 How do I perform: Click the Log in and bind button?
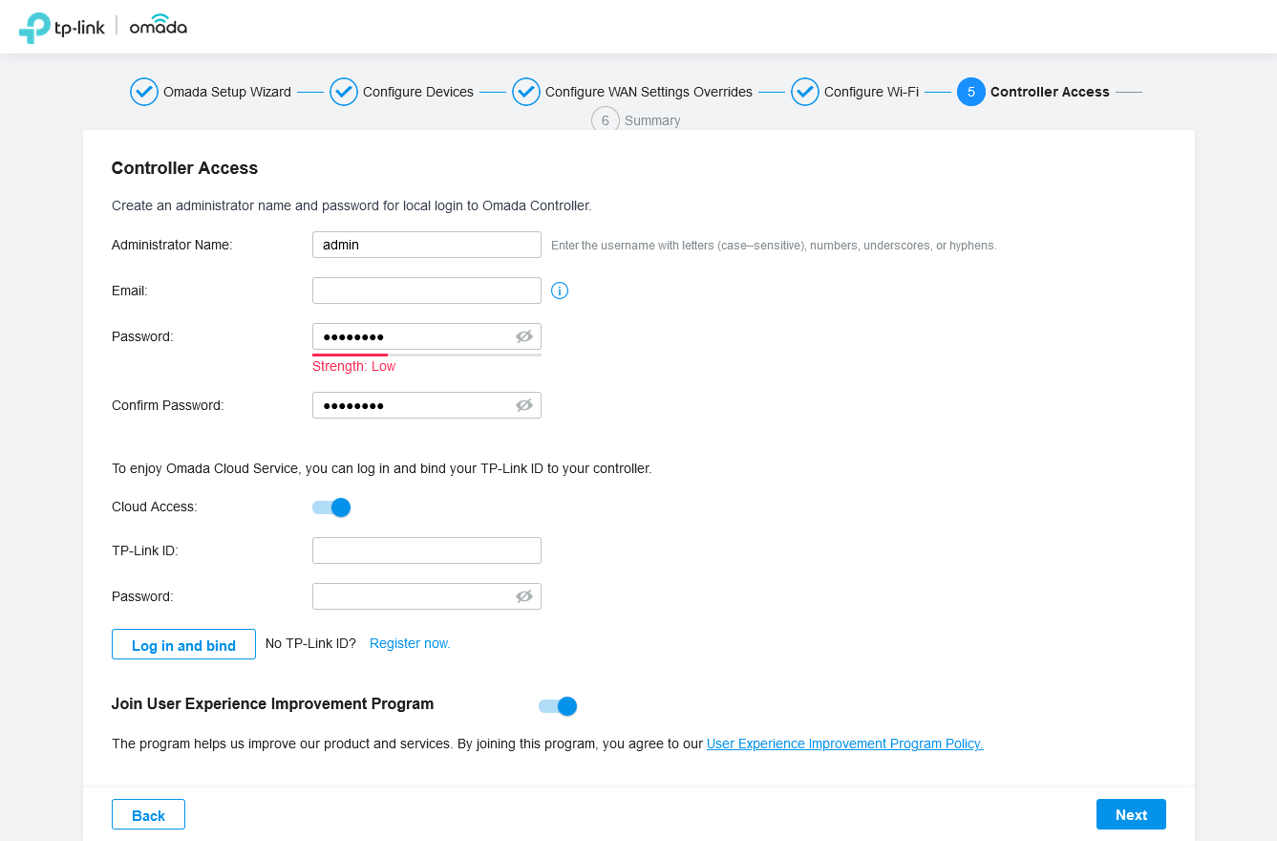[x=183, y=645]
